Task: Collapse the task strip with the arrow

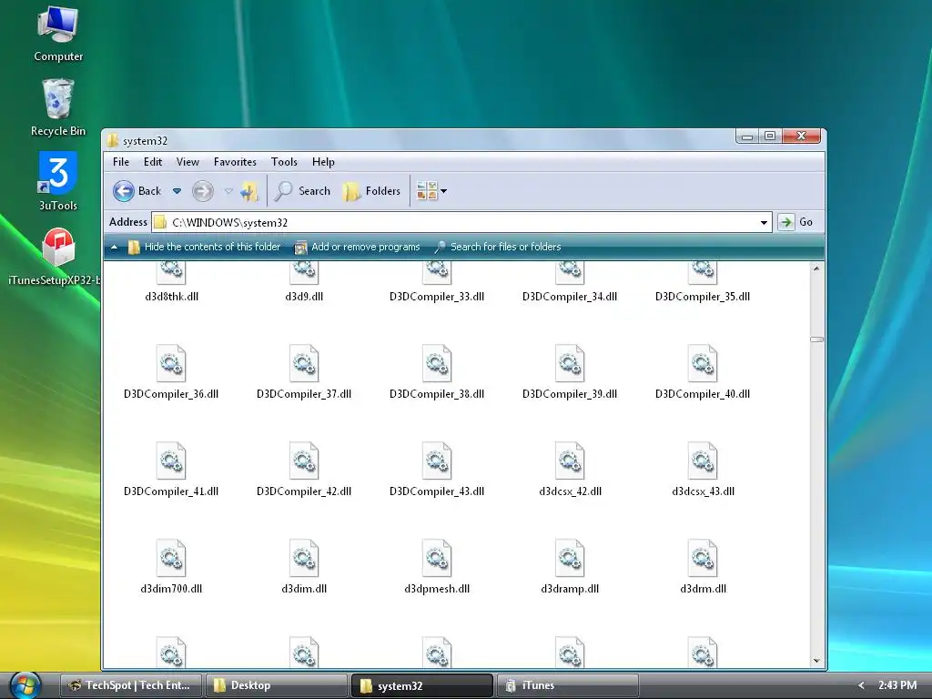Action: point(114,248)
